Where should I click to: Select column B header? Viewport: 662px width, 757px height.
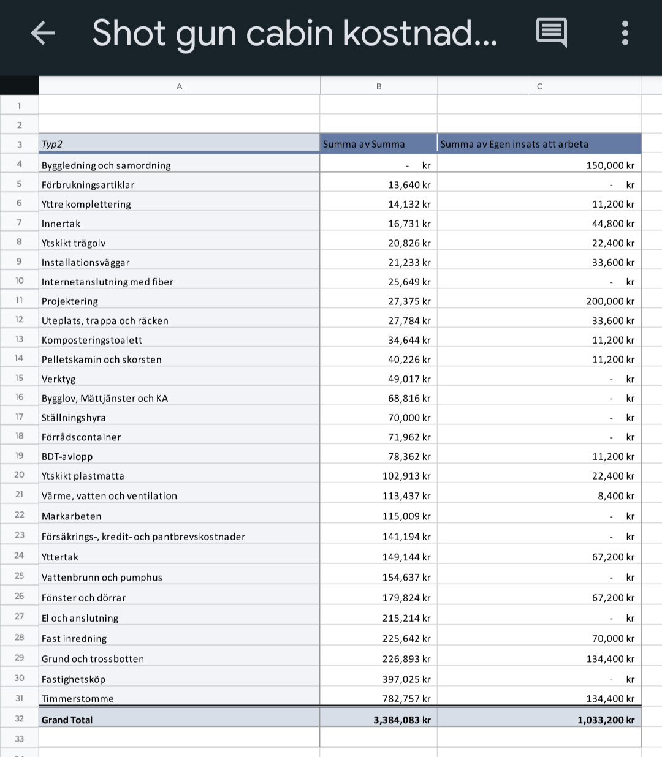pos(379,86)
